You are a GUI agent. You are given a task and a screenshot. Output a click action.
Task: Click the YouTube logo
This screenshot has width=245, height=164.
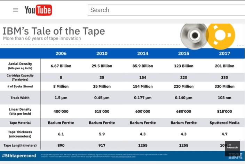(38, 10)
